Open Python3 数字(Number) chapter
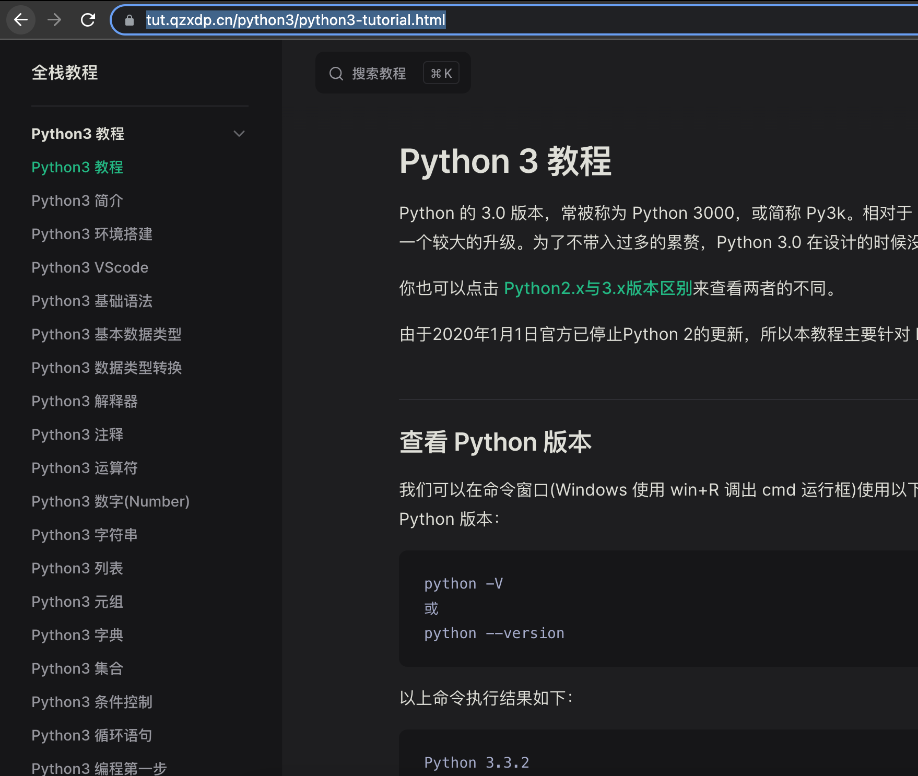This screenshot has height=776, width=918. (110, 501)
